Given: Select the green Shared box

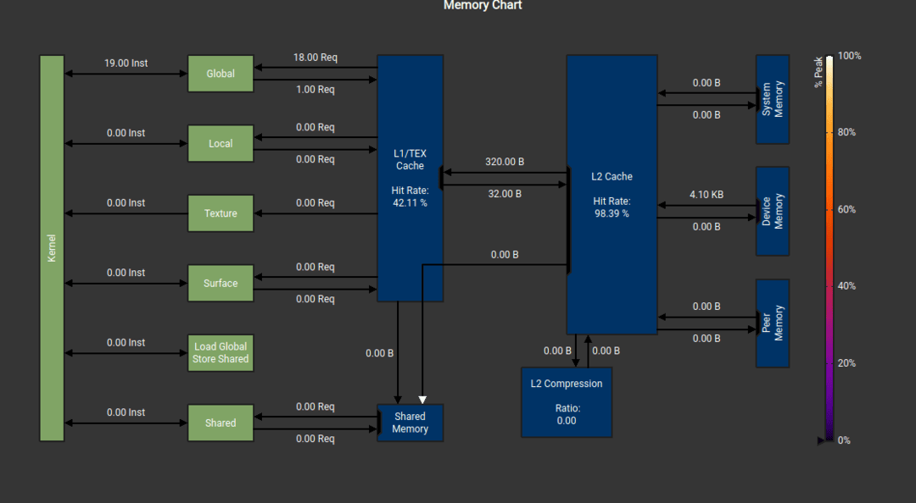Looking at the screenshot, I should click(221, 423).
